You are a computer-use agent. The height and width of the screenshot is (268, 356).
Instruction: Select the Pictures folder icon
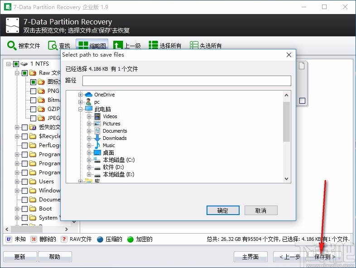pos(97,124)
